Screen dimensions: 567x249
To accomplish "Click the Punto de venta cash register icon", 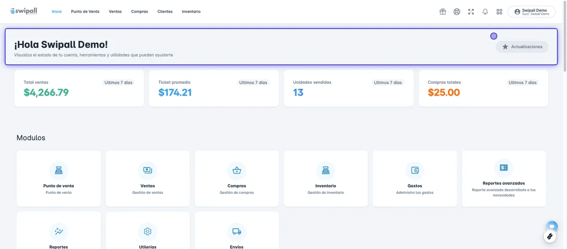I will tap(59, 170).
